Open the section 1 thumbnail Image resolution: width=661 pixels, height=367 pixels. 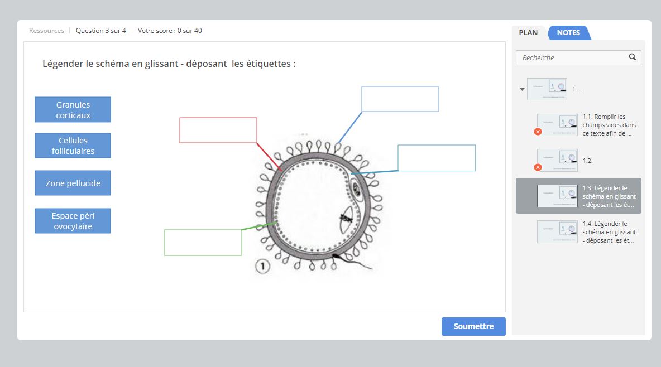(547, 89)
